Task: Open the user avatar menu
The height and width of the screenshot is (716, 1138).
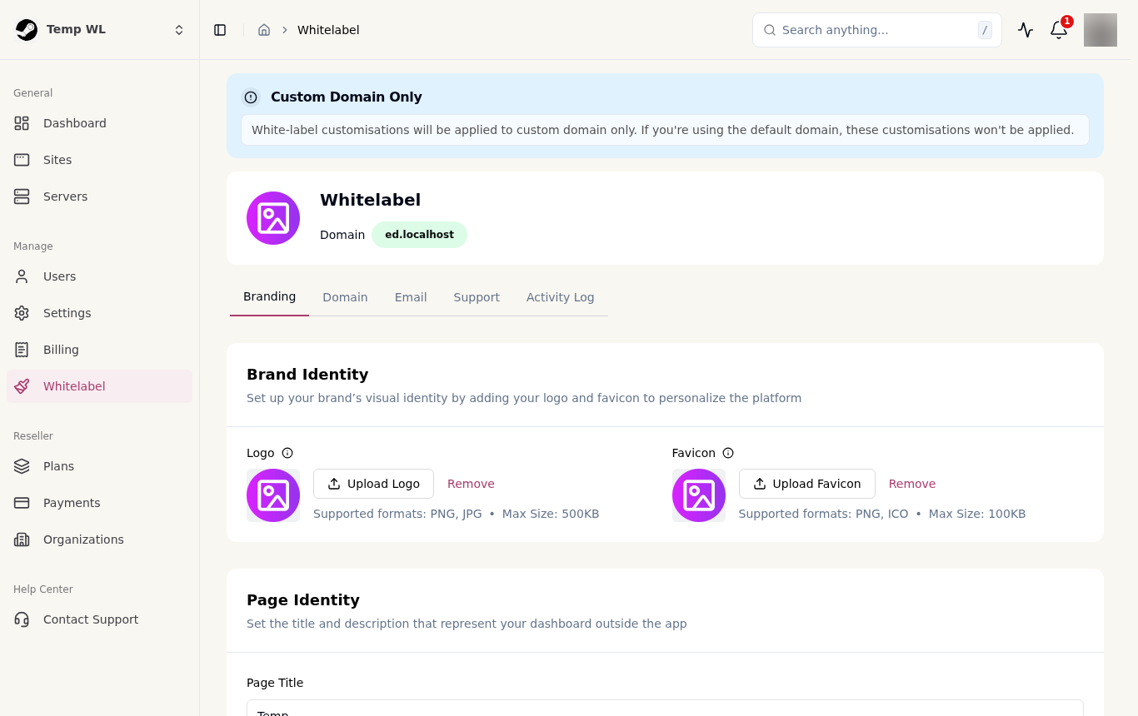Action: 1101,30
